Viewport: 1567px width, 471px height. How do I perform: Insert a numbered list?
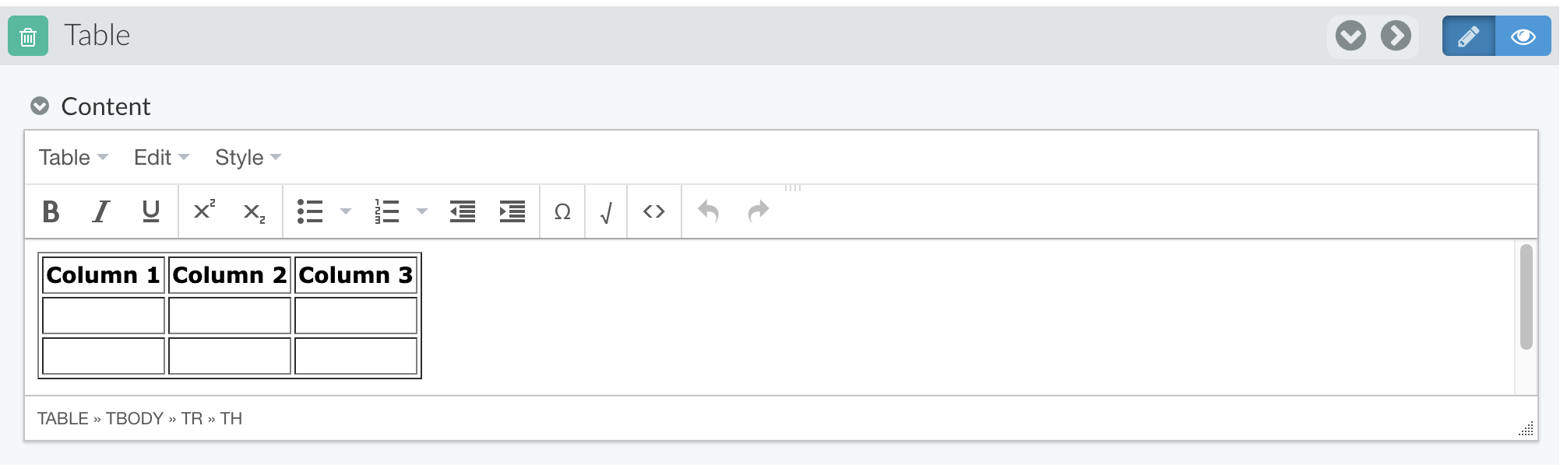point(386,211)
